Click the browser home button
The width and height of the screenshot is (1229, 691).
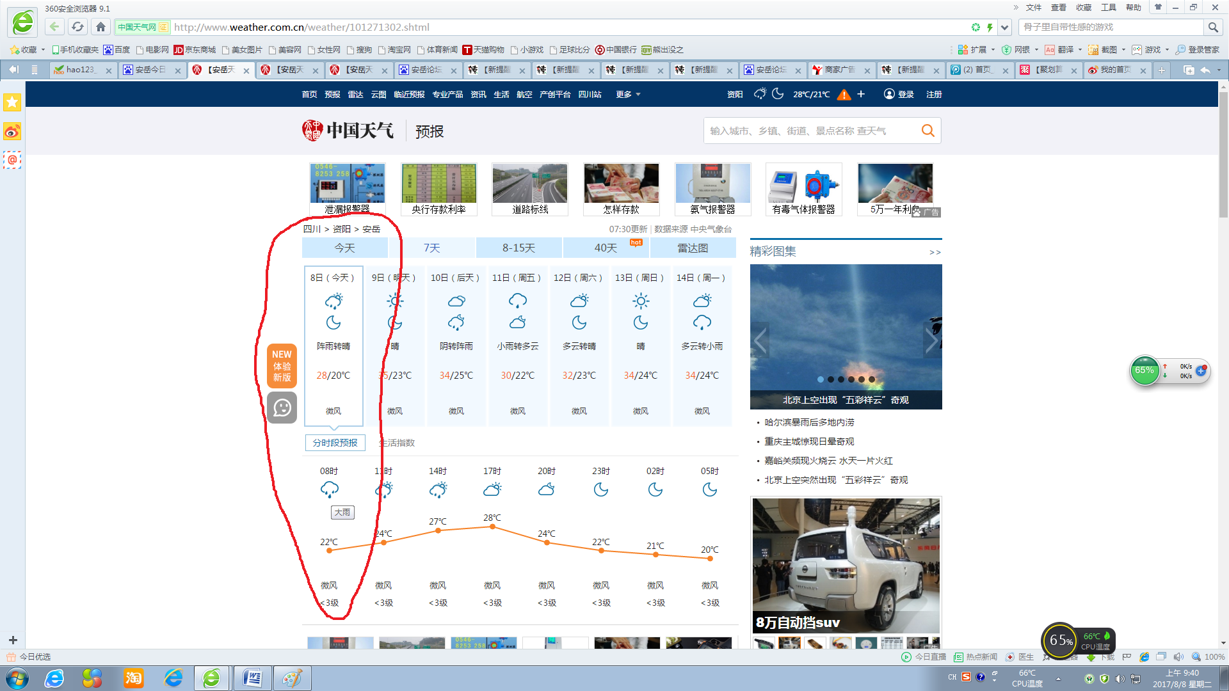pyautogui.click(x=100, y=27)
